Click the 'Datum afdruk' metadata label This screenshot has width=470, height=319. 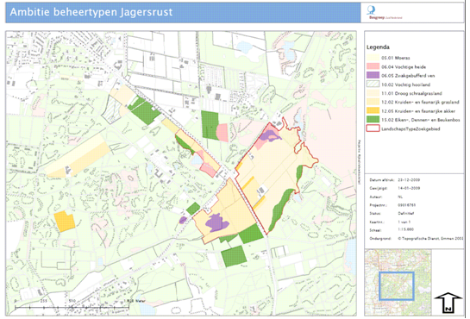pyautogui.click(x=379, y=180)
